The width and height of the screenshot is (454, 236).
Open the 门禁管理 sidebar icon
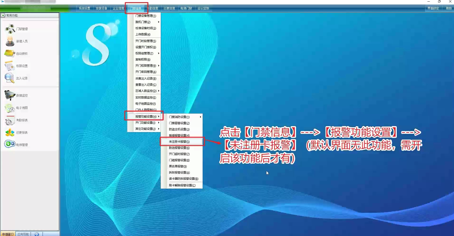10,29
